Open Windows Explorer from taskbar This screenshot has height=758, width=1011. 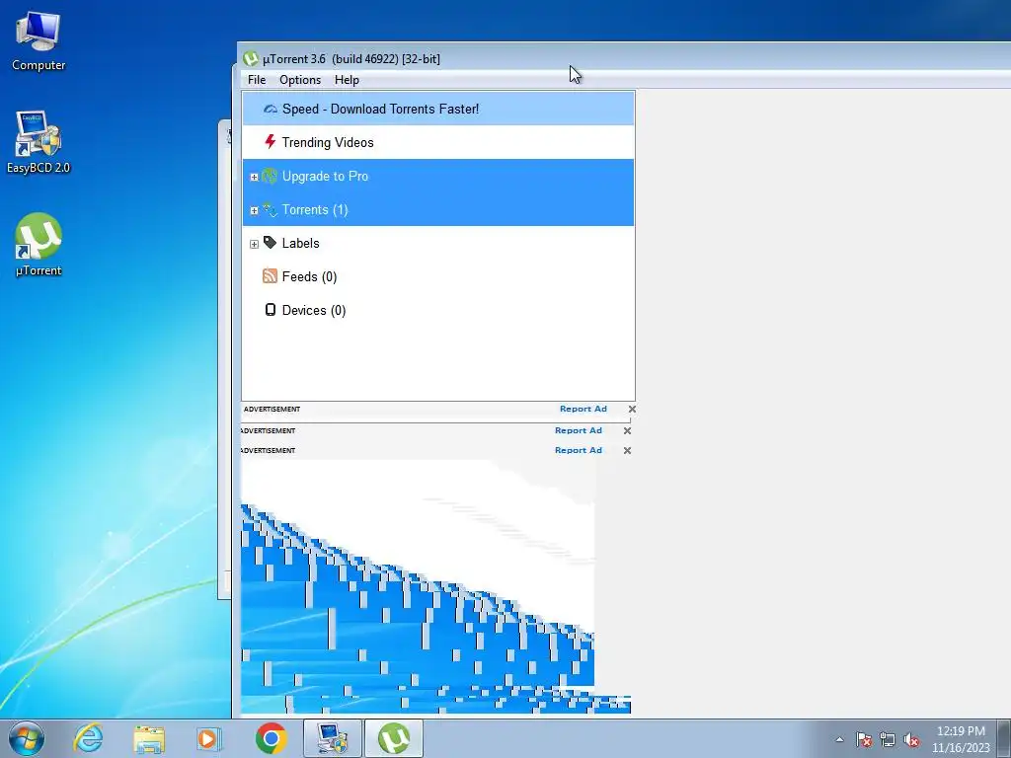click(x=149, y=738)
